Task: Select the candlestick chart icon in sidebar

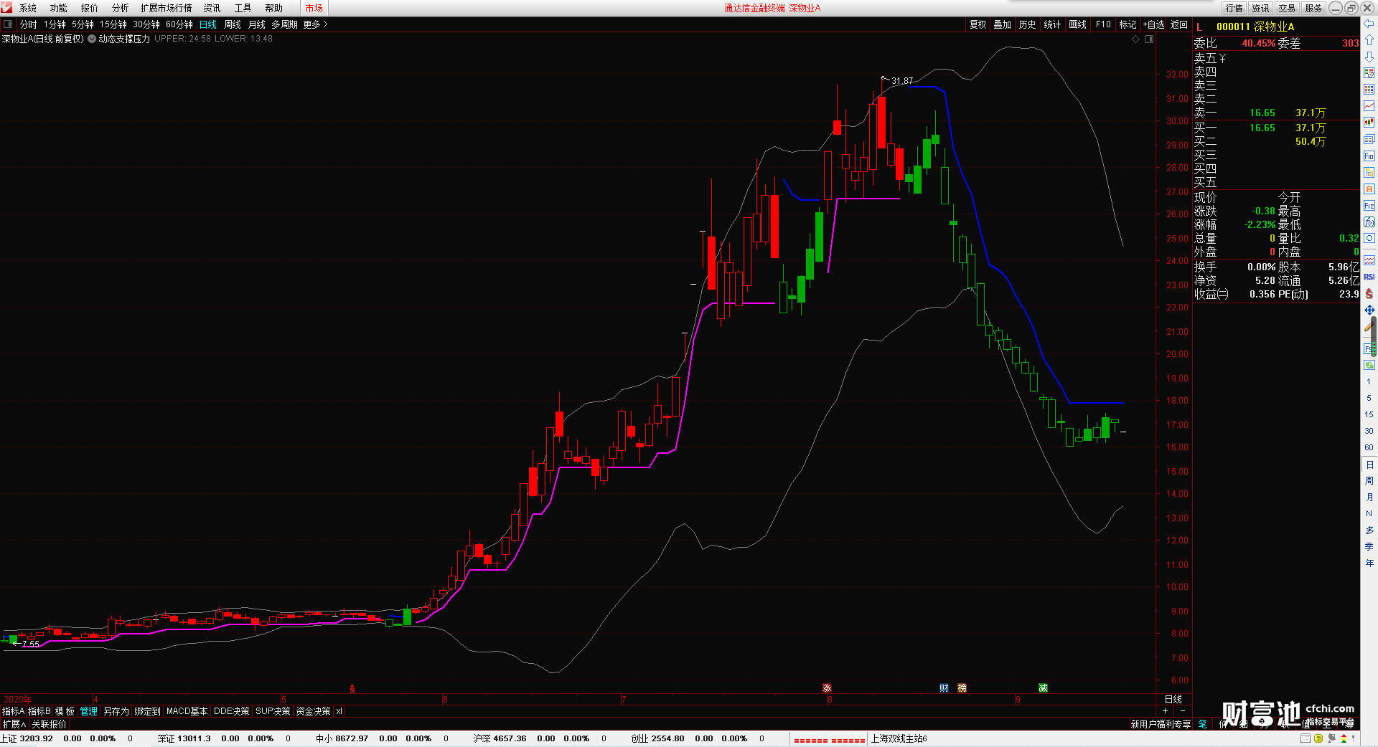Action: click(x=1369, y=123)
